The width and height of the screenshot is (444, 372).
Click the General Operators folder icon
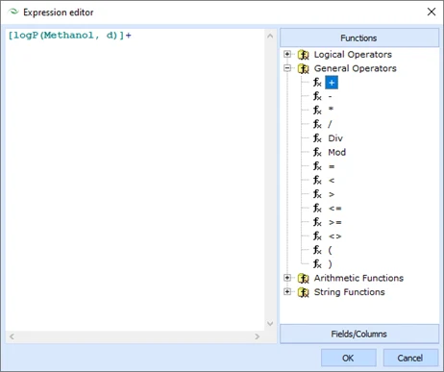303,68
